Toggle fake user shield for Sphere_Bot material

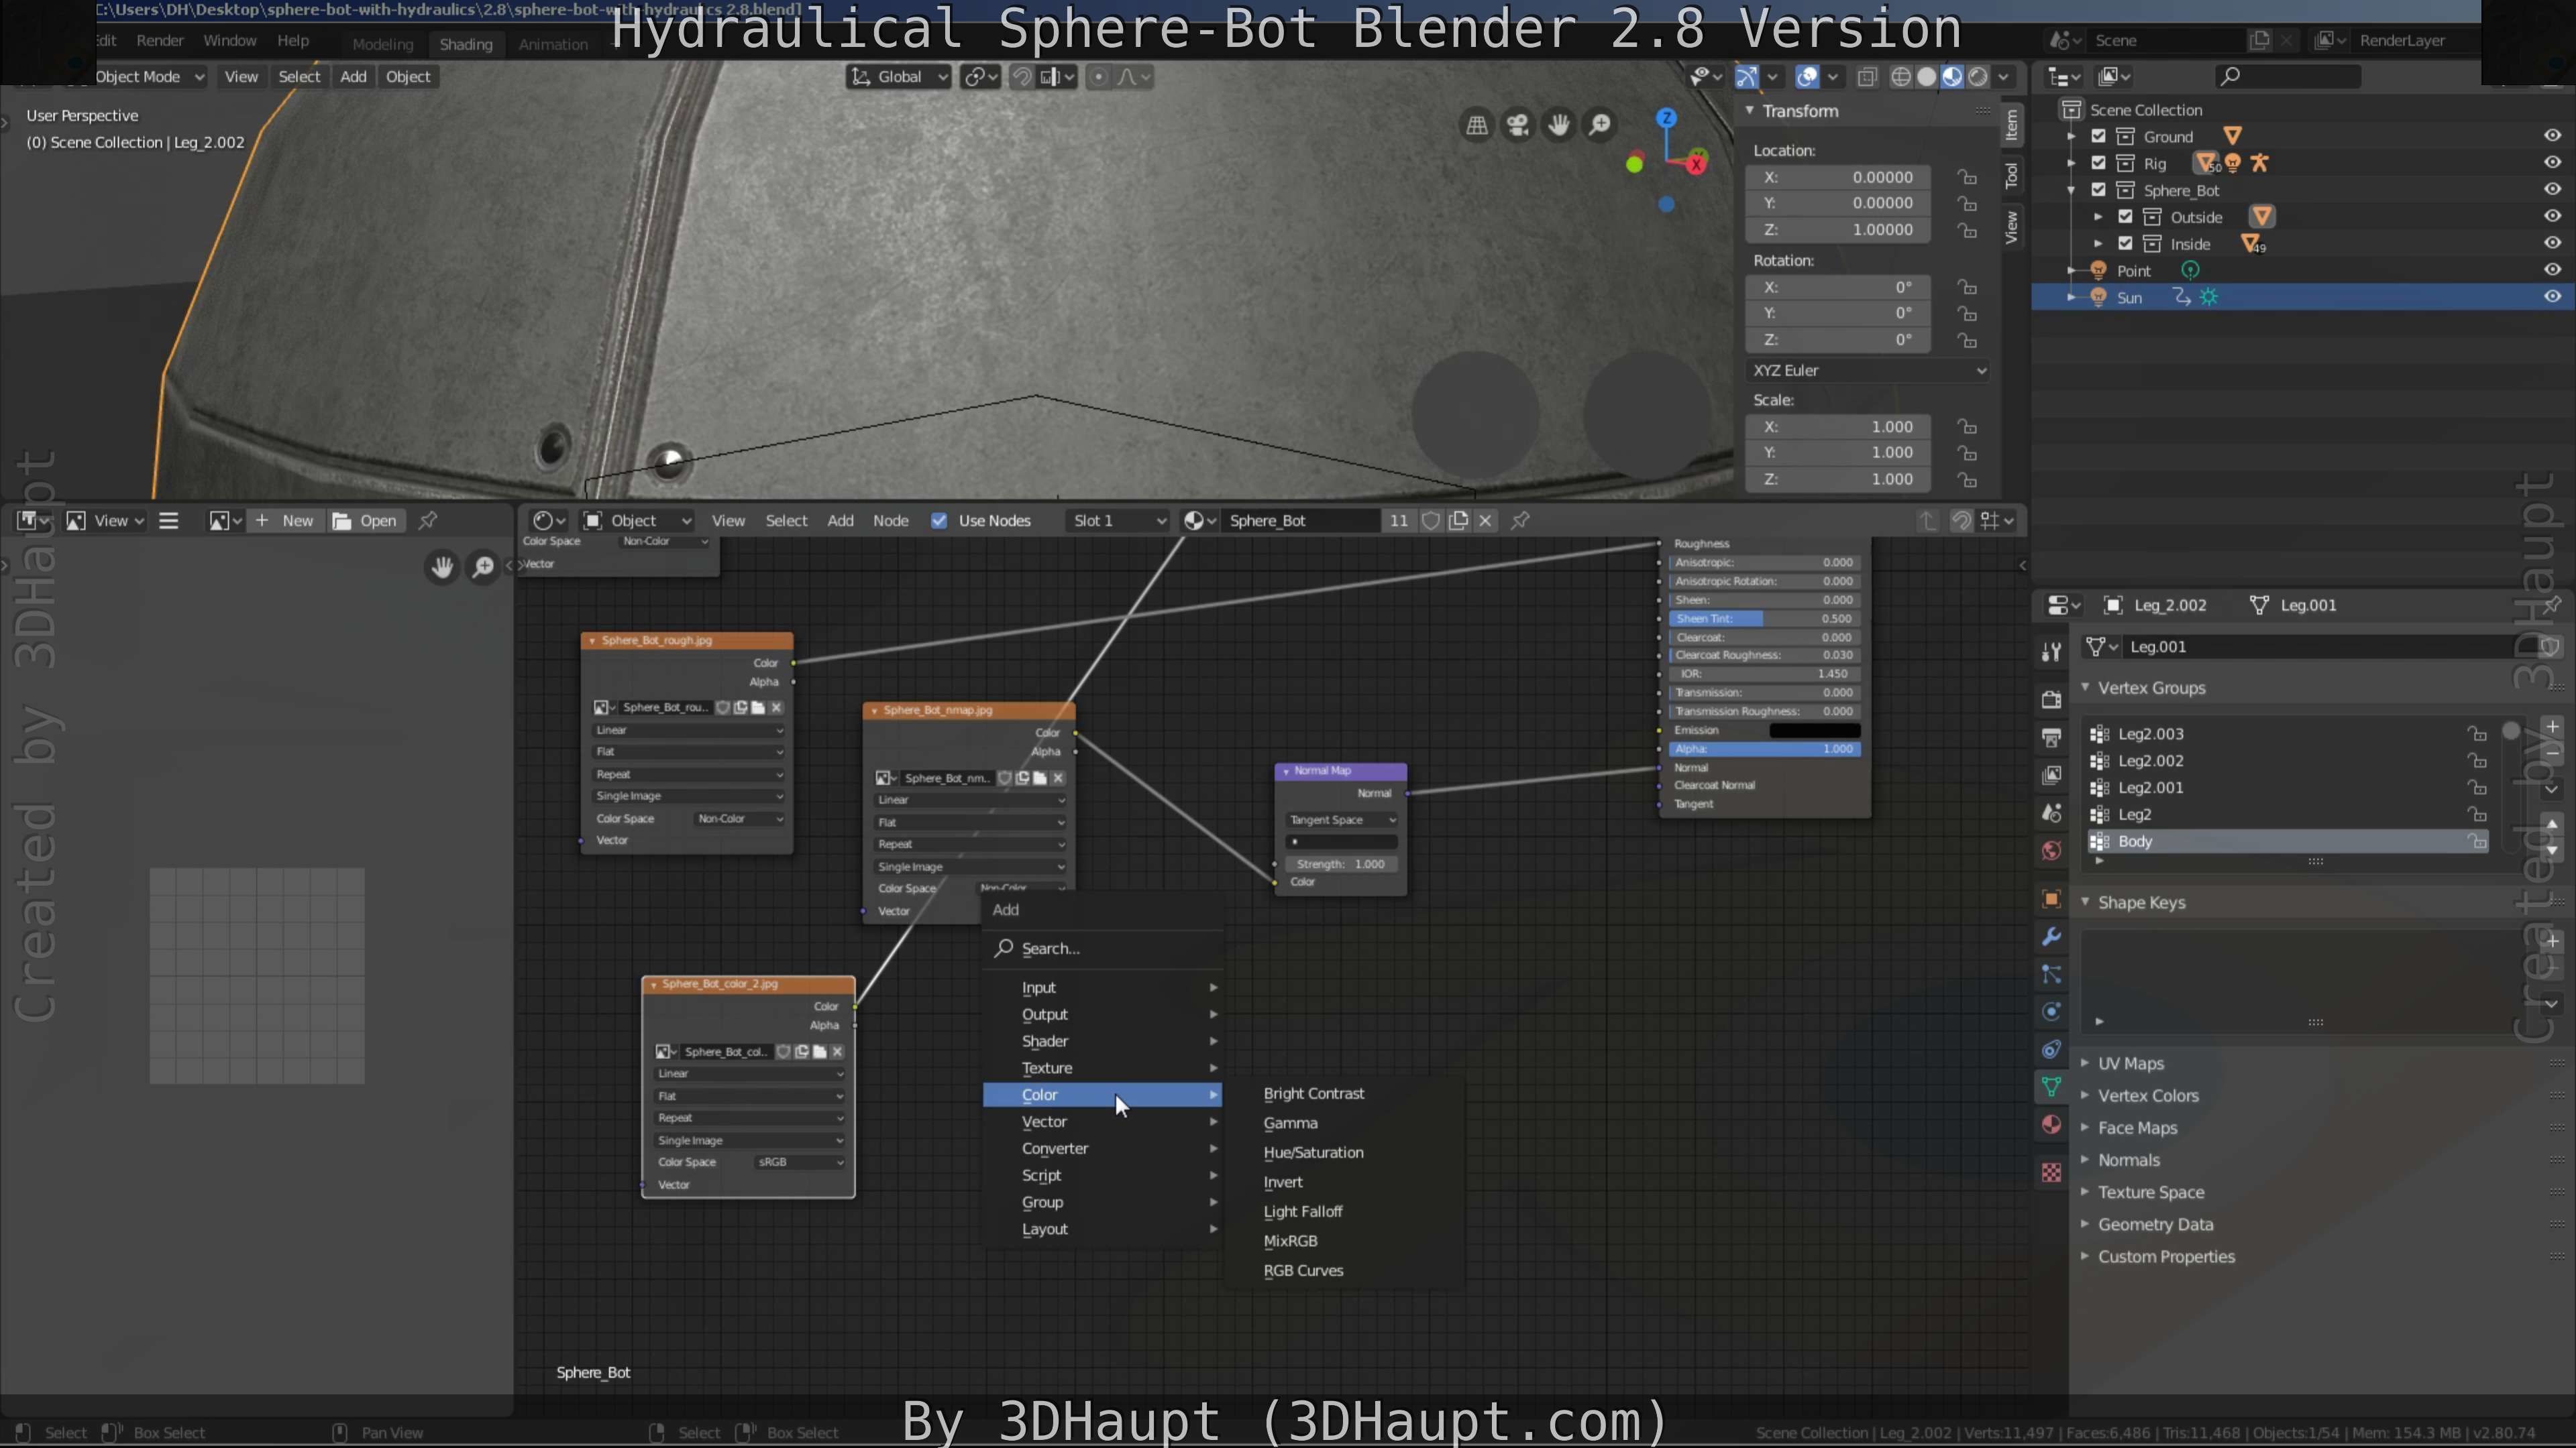[x=1431, y=521]
